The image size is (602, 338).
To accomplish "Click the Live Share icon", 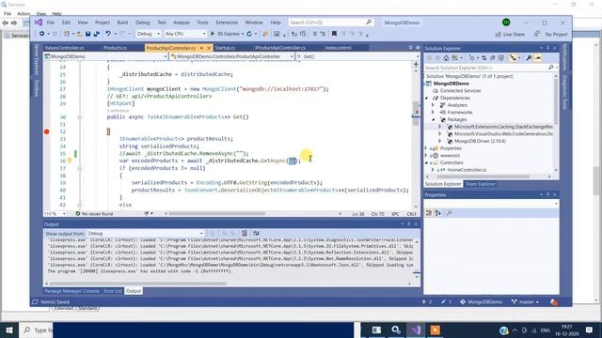I will pos(498,34).
